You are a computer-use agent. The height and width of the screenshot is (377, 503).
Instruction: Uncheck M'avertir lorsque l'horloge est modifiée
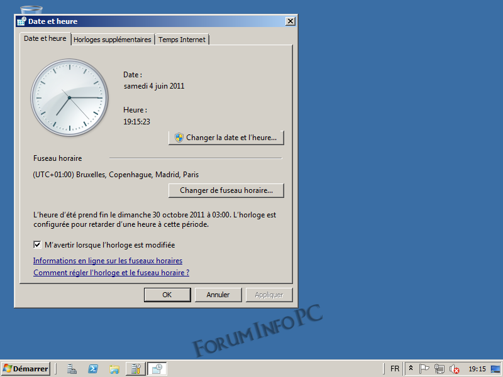(x=37, y=245)
